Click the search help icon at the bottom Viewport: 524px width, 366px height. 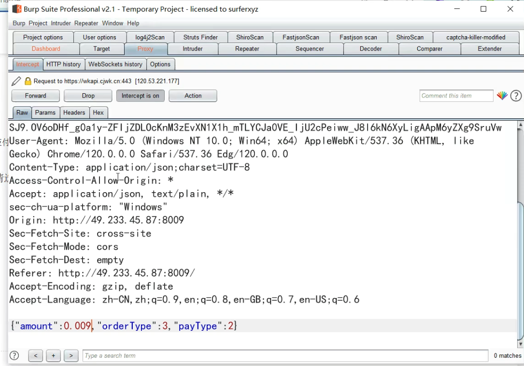[x=14, y=355]
